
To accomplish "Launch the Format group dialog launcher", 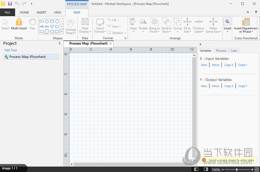I will point(125,38).
